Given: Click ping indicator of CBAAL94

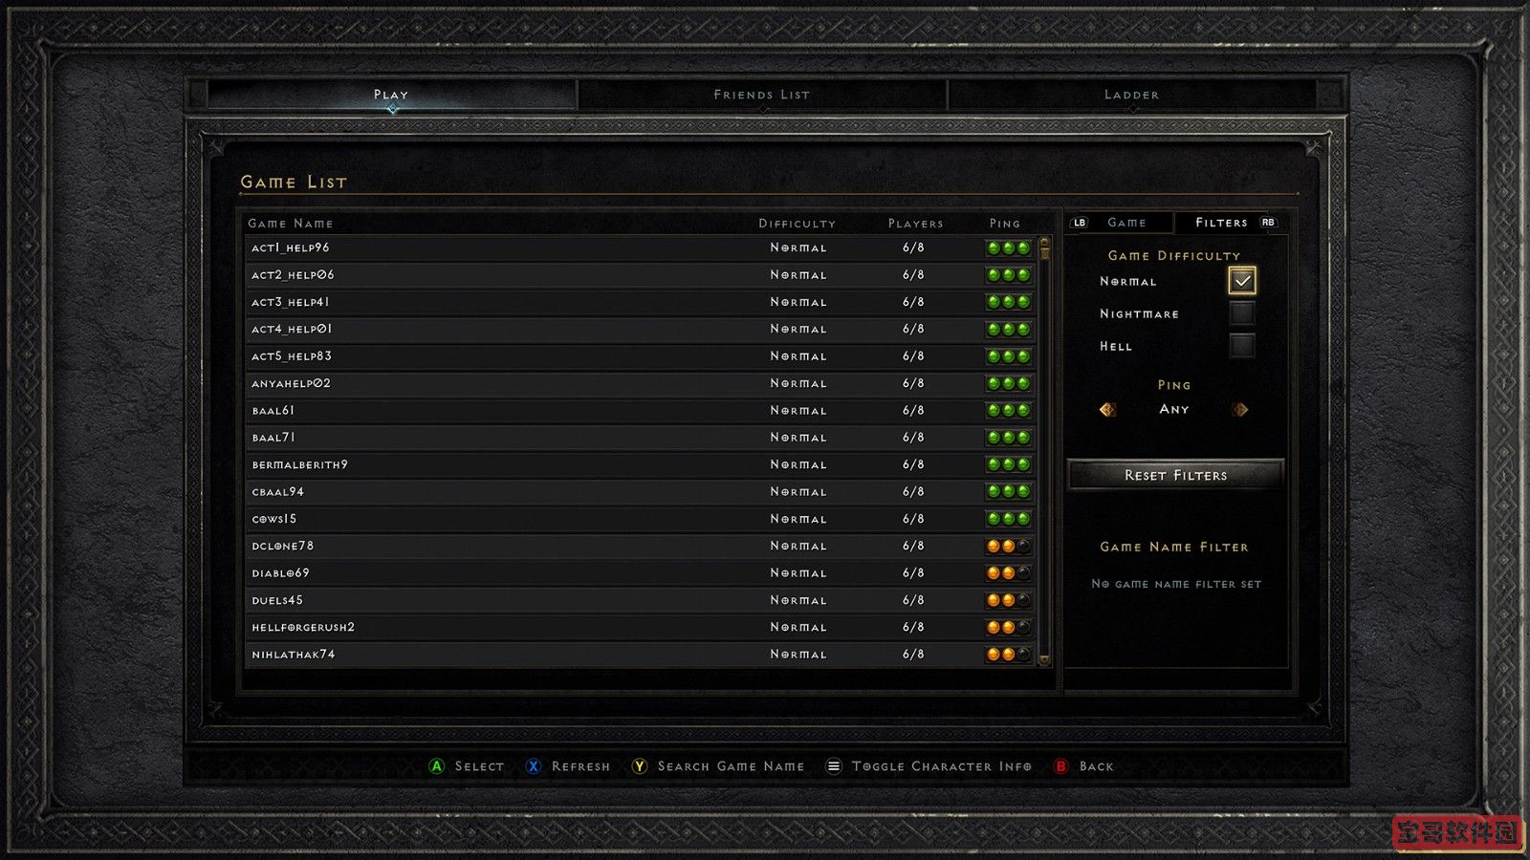Looking at the screenshot, I should pos(1009,492).
